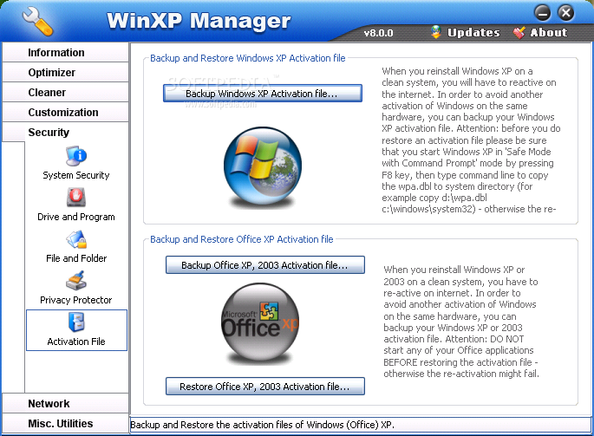This screenshot has width=594, height=436.
Task: Collapse the Security section
Action: 66,133
